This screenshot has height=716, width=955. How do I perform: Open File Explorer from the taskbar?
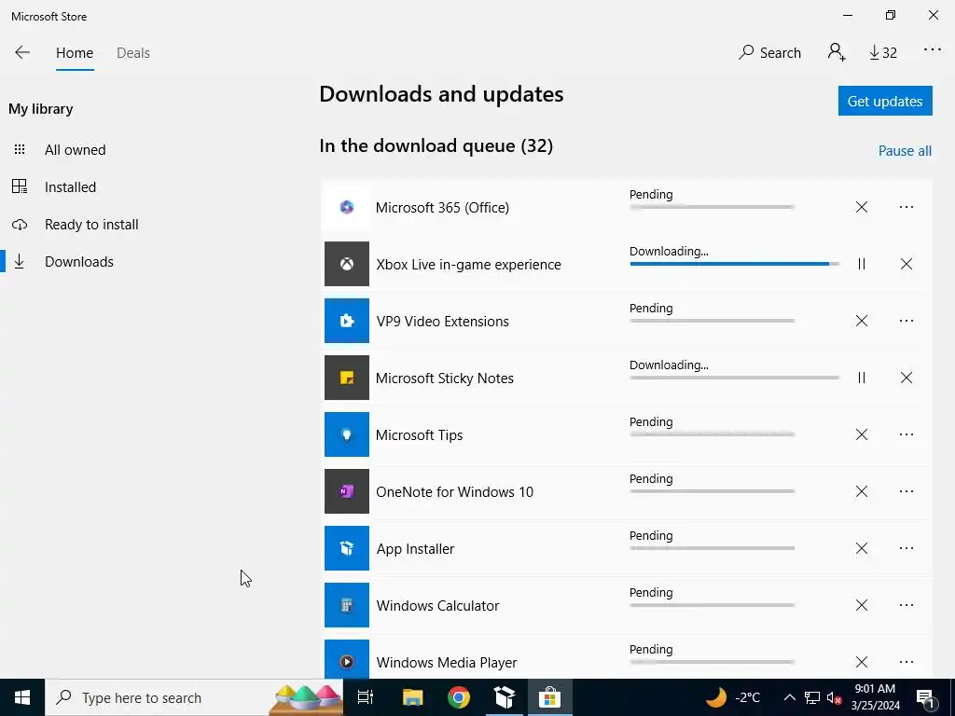(x=412, y=697)
